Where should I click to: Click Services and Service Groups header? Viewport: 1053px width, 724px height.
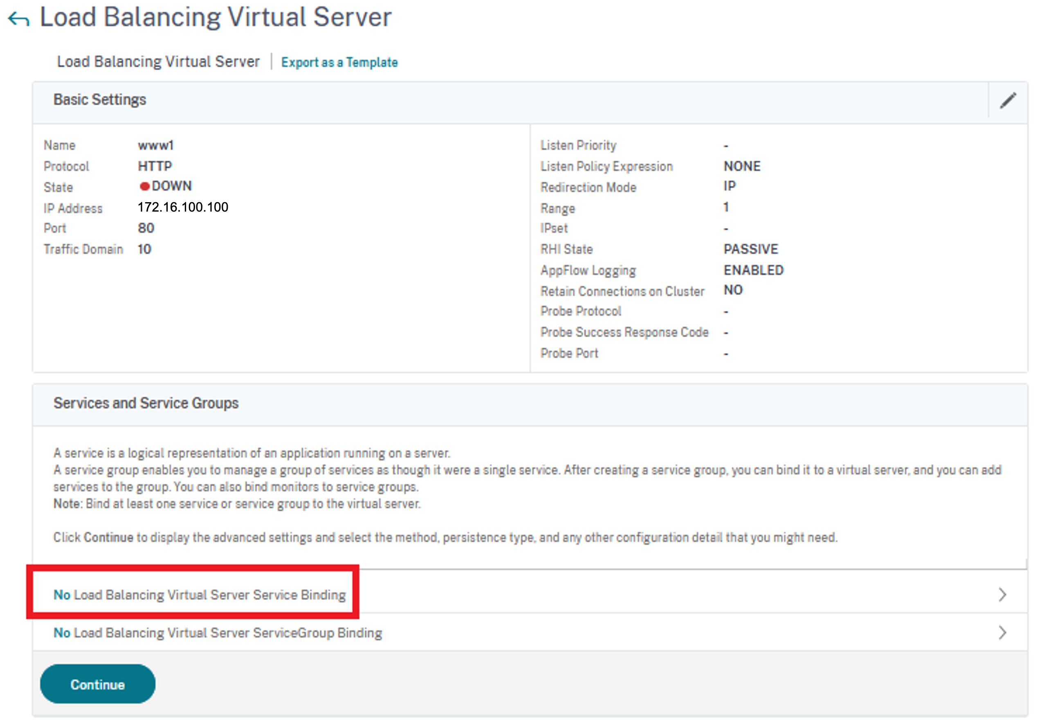[x=146, y=403]
